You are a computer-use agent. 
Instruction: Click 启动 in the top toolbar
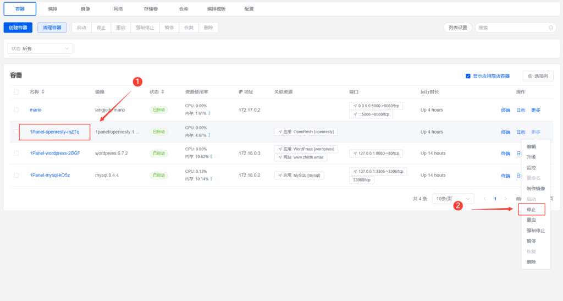click(81, 28)
